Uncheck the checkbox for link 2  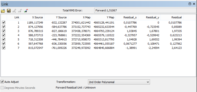[4, 27]
